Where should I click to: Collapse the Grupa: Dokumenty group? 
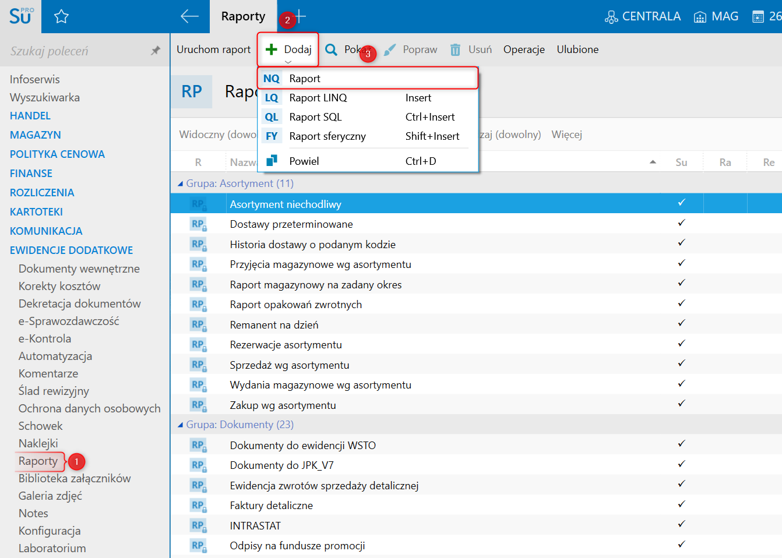click(x=180, y=425)
